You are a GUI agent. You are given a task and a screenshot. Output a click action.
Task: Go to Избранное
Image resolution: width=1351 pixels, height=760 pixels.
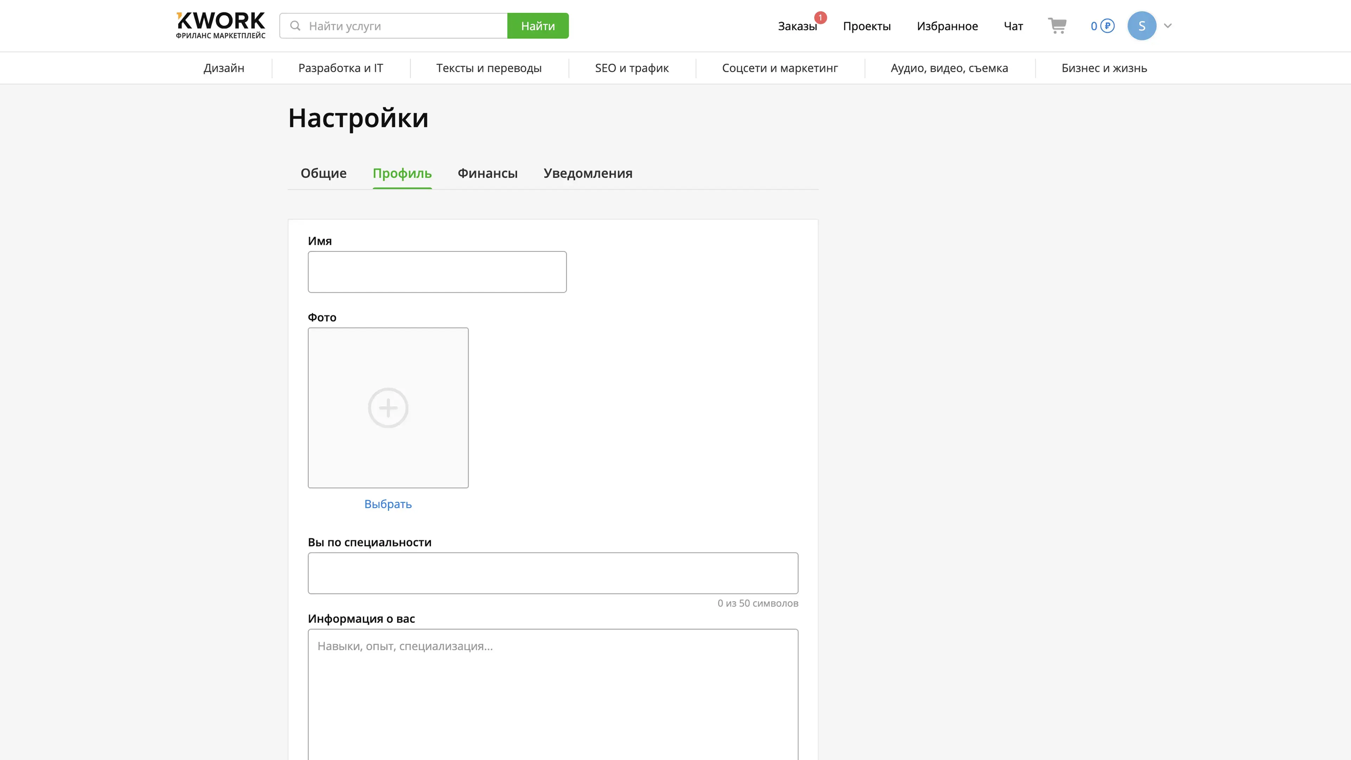pos(947,26)
